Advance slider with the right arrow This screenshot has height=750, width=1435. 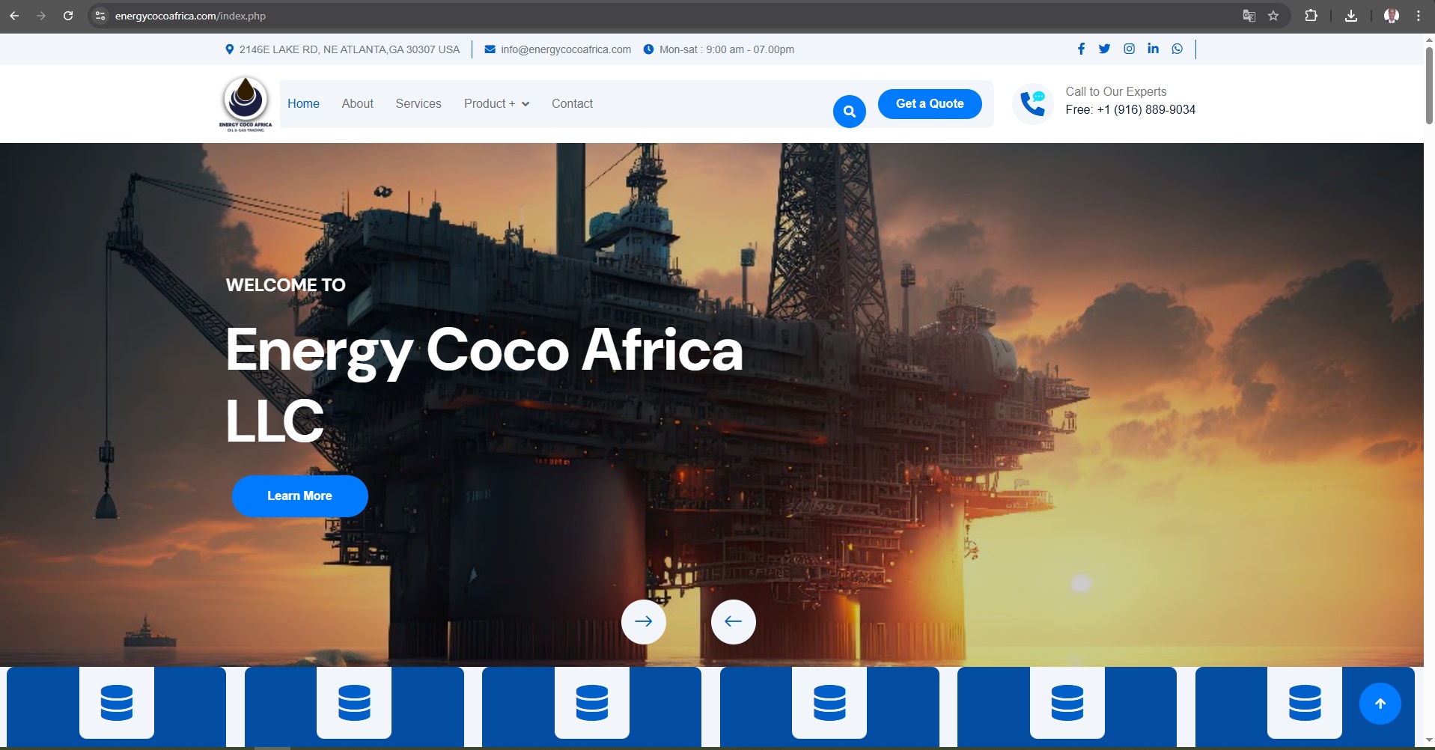[x=644, y=621]
